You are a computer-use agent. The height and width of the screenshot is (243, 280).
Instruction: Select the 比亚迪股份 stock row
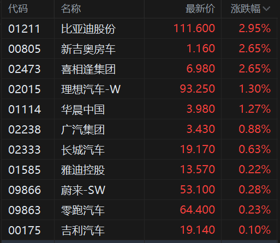point(139,28)
